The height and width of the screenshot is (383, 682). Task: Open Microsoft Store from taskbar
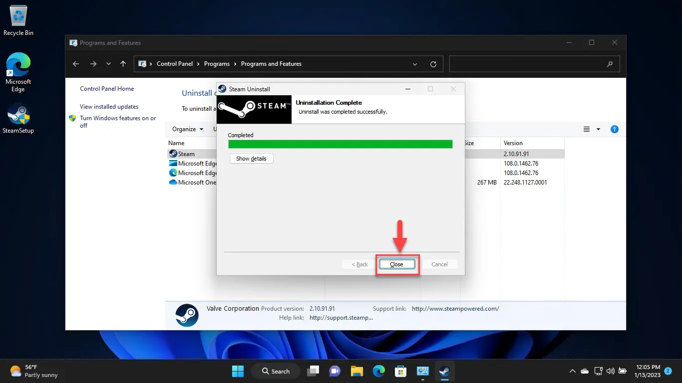[x=400, y=371]
